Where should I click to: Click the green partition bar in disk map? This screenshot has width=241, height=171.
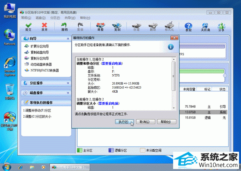point(202,71)
